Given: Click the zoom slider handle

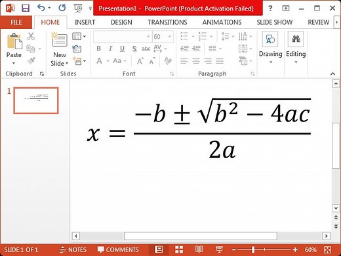Looking at the screenshot, I should pos(253,249).
